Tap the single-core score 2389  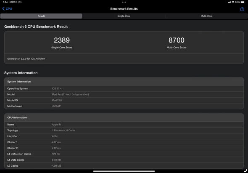click(x=62, y=40)
